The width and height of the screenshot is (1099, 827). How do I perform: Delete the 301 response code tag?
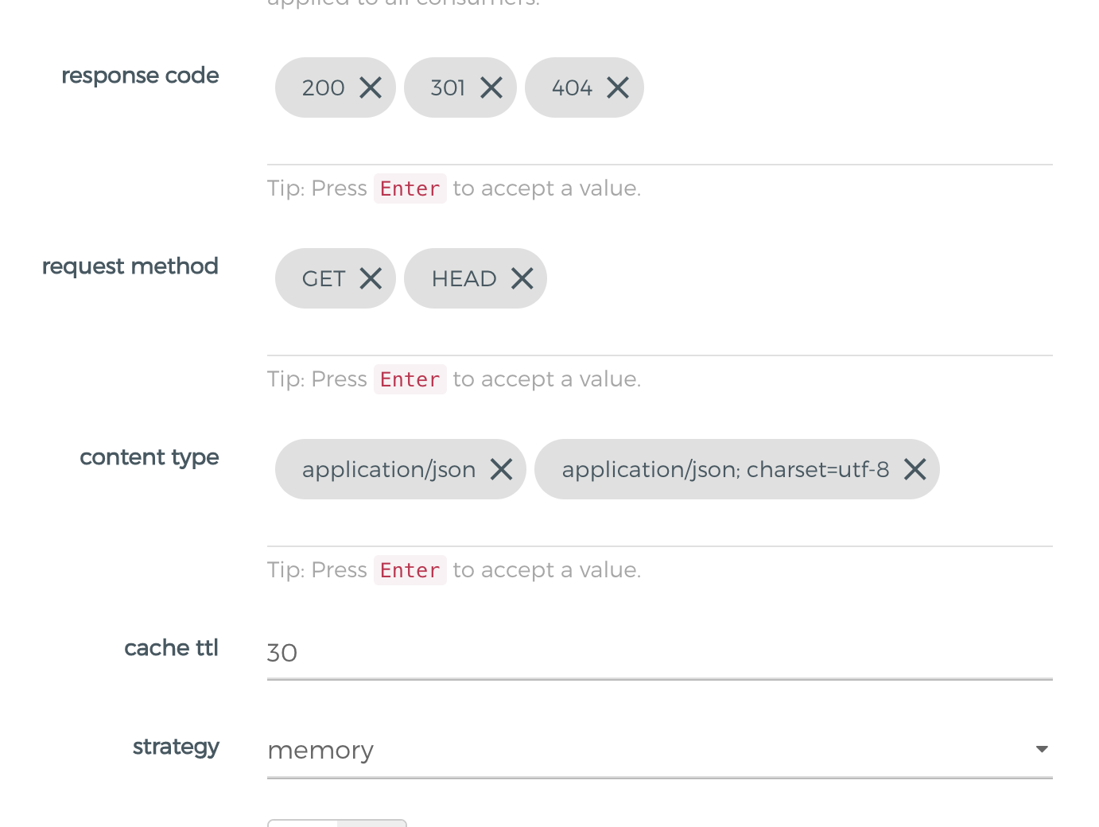pos(491,87)
